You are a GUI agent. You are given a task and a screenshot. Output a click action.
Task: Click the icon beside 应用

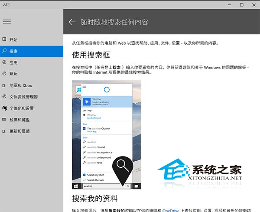(4, 62)
